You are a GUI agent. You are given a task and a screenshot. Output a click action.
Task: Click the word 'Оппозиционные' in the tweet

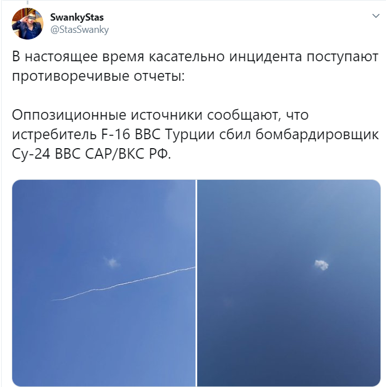pos(69,115)
